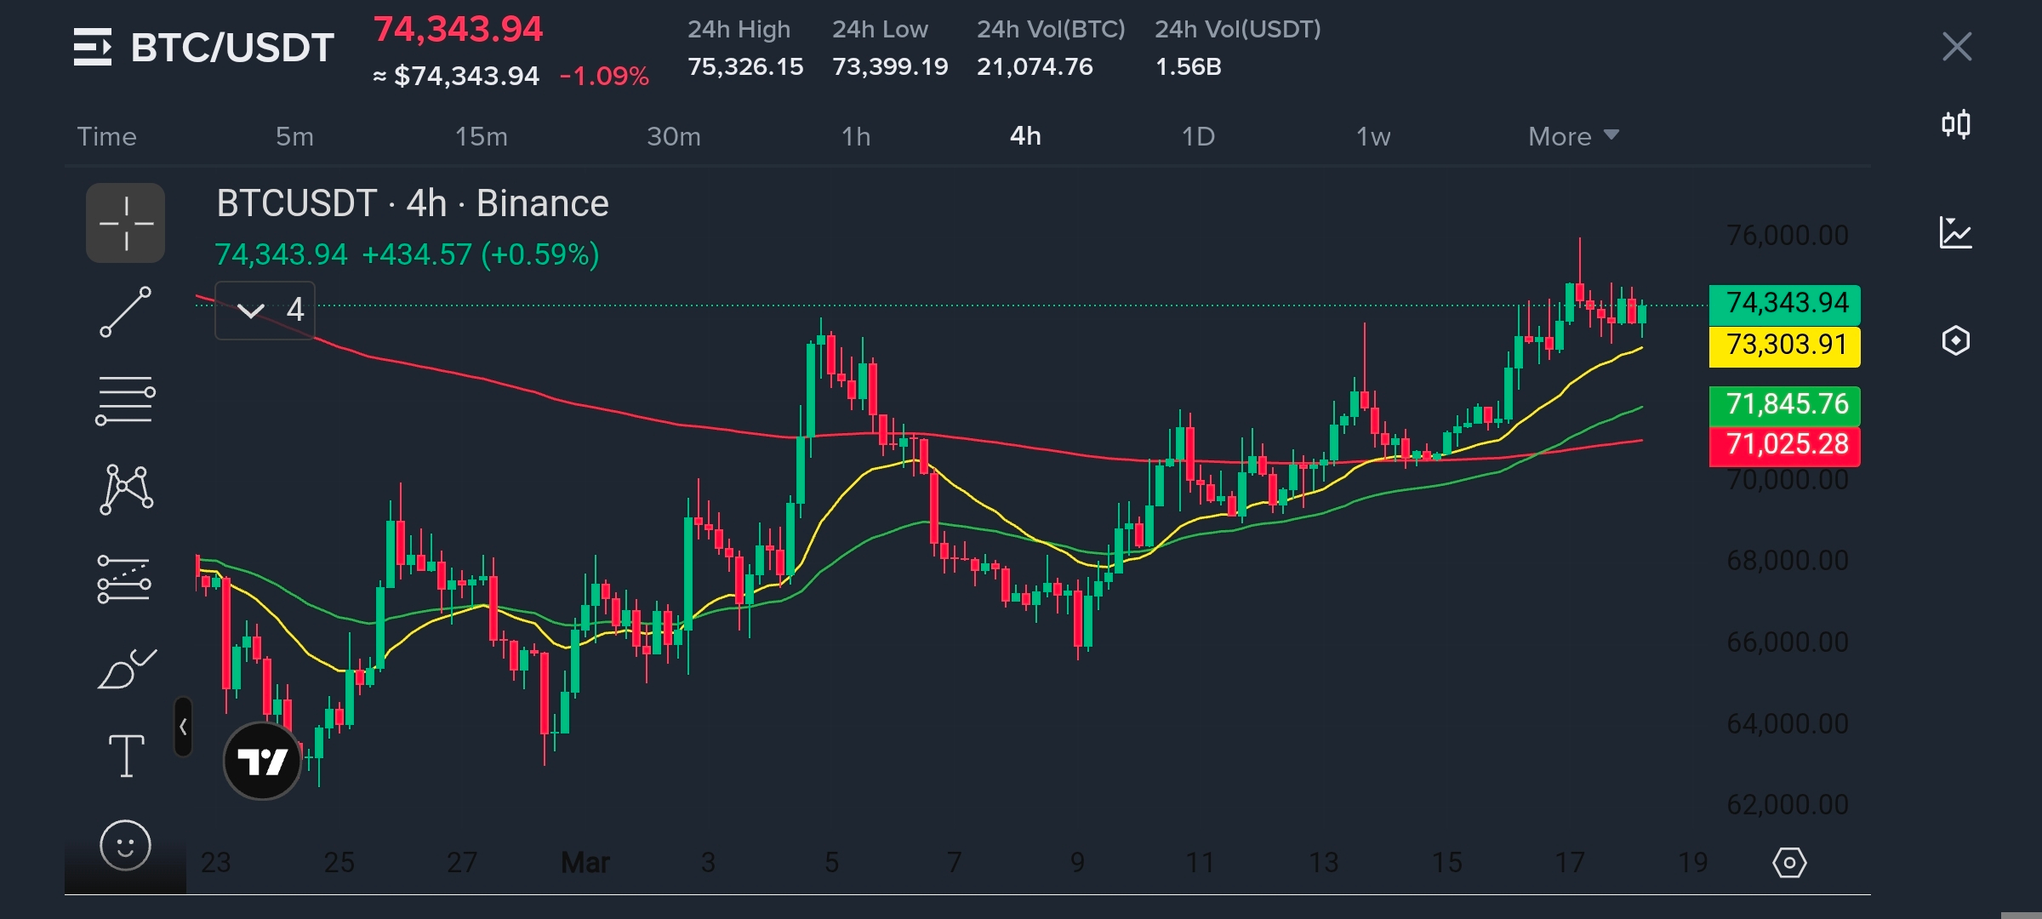Select the text annotation tool
Image resolution: width=2042 pixels, height=919 pixels.
(126, 756)
